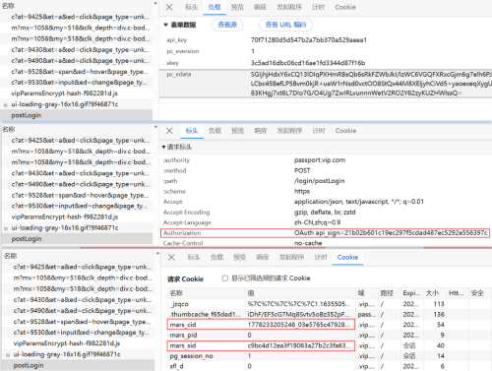
Task: Sort cookies by 安全 column header
Action: point(479,293)
